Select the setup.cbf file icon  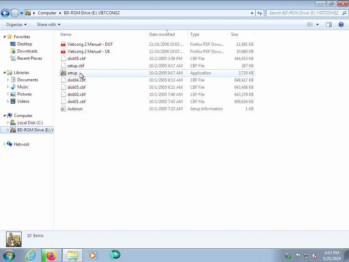click(63, 66)
